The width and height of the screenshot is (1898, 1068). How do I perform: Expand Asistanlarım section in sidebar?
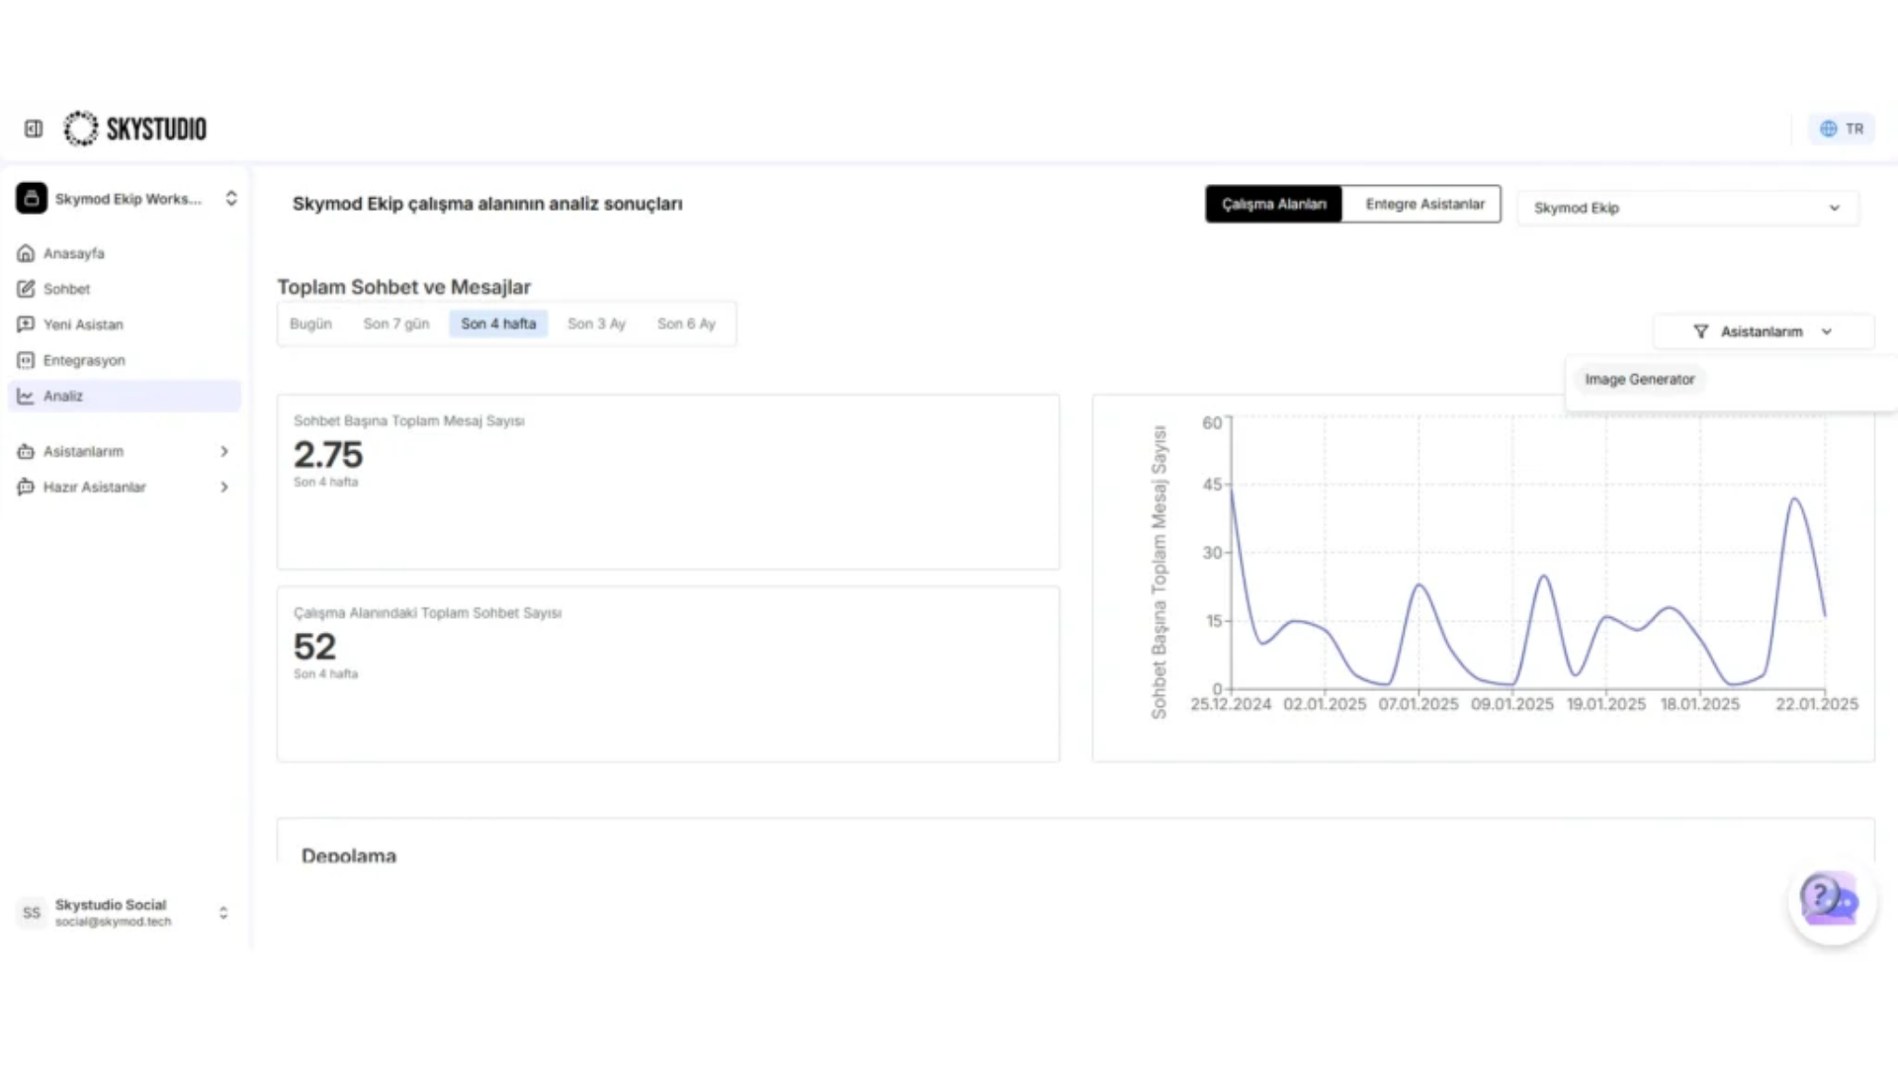coord(125,451)
